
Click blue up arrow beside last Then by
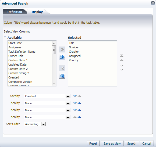pyautogui.click(x=79, y=117)
